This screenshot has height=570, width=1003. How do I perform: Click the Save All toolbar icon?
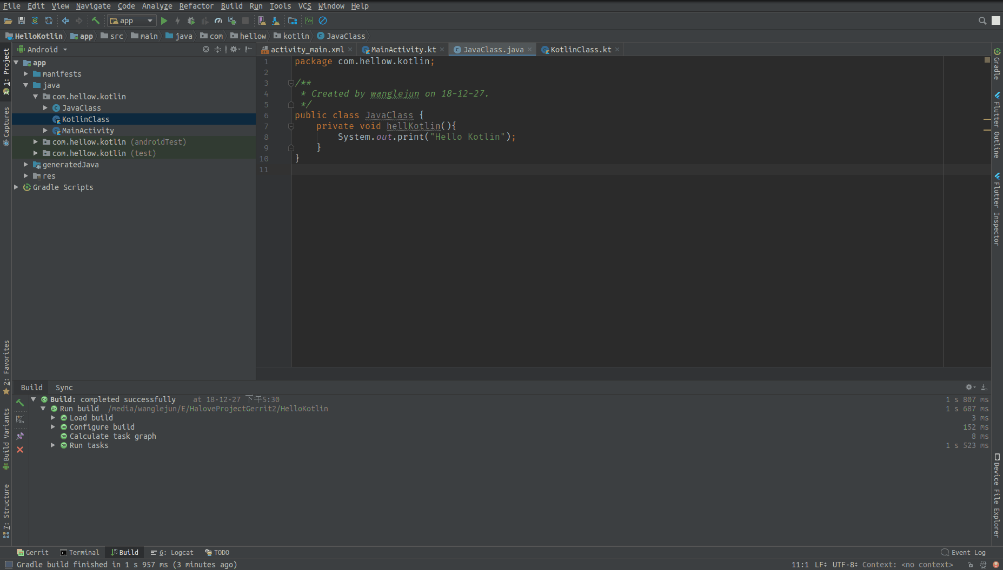tap(22, 21)
